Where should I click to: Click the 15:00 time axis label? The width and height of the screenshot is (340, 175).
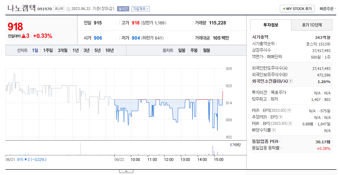pyautogui.click(x=218, y=159)
